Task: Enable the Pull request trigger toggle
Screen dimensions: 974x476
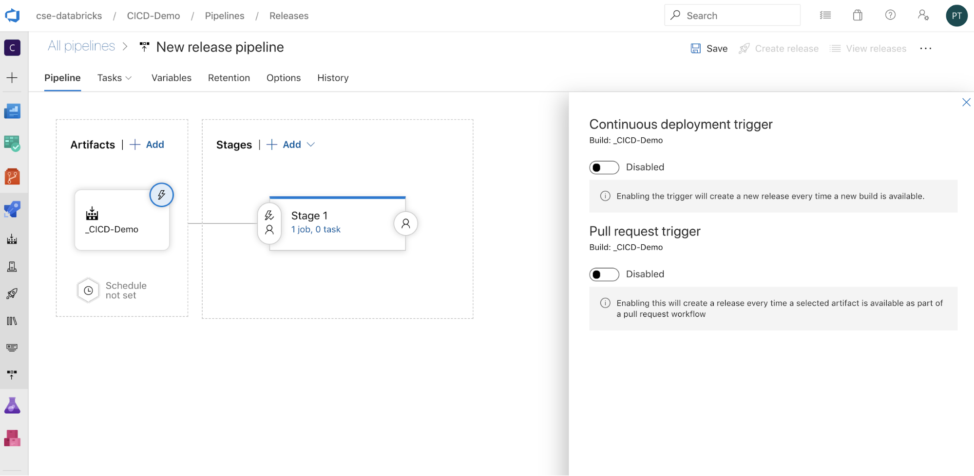Action: click(x=604, y=274)
